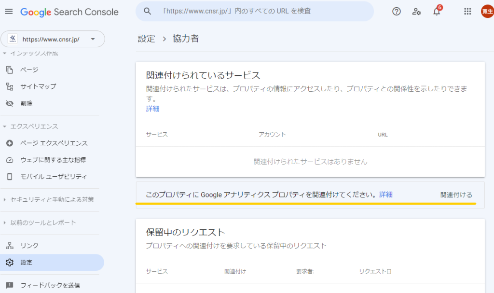Click 関連付けられたサービスはありません message
The height and width of the screenshot is (293, 494).
tap(310, 162)
